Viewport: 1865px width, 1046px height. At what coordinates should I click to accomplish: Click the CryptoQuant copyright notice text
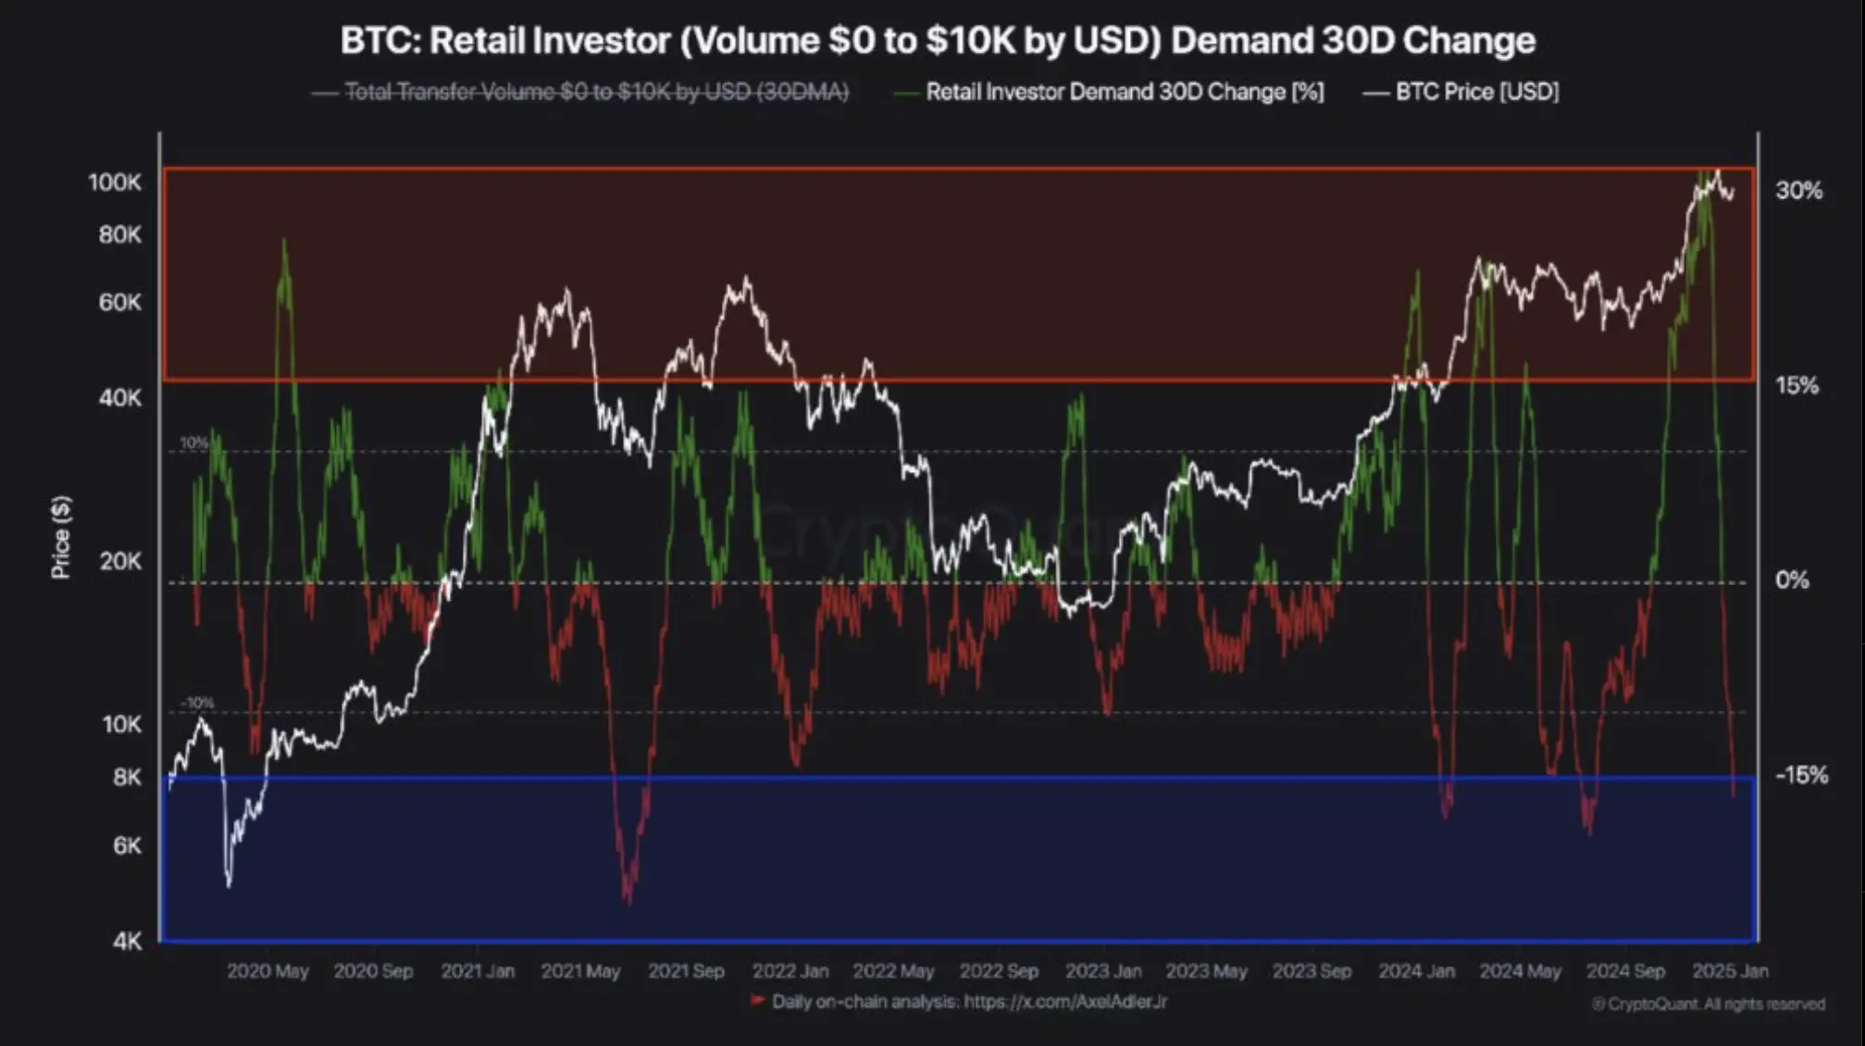point(1709,1004)
